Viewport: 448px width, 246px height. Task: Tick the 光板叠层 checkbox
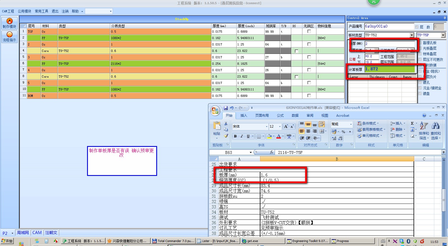point(420,48)
